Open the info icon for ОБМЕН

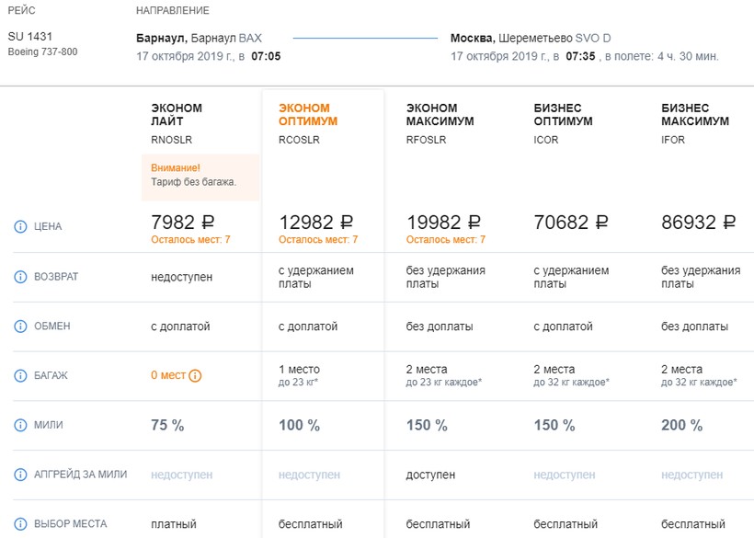[x=20, y=326]
